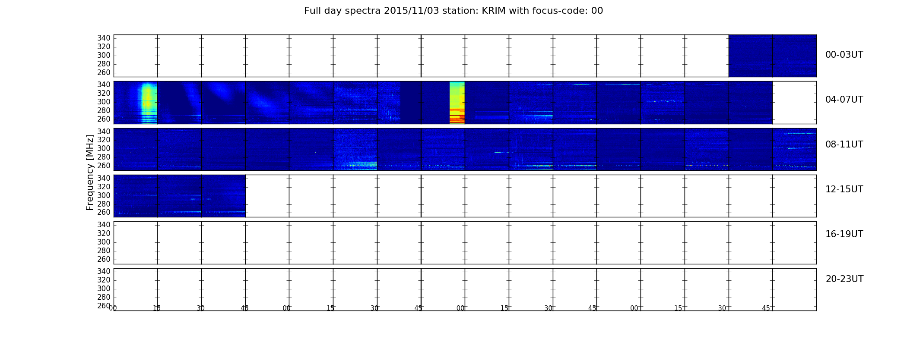Image resolution: width=907 pixels, height=345 pixels.
Task: Click the 260 tick label of the 00-03UT row
Action: pos(104,72)
